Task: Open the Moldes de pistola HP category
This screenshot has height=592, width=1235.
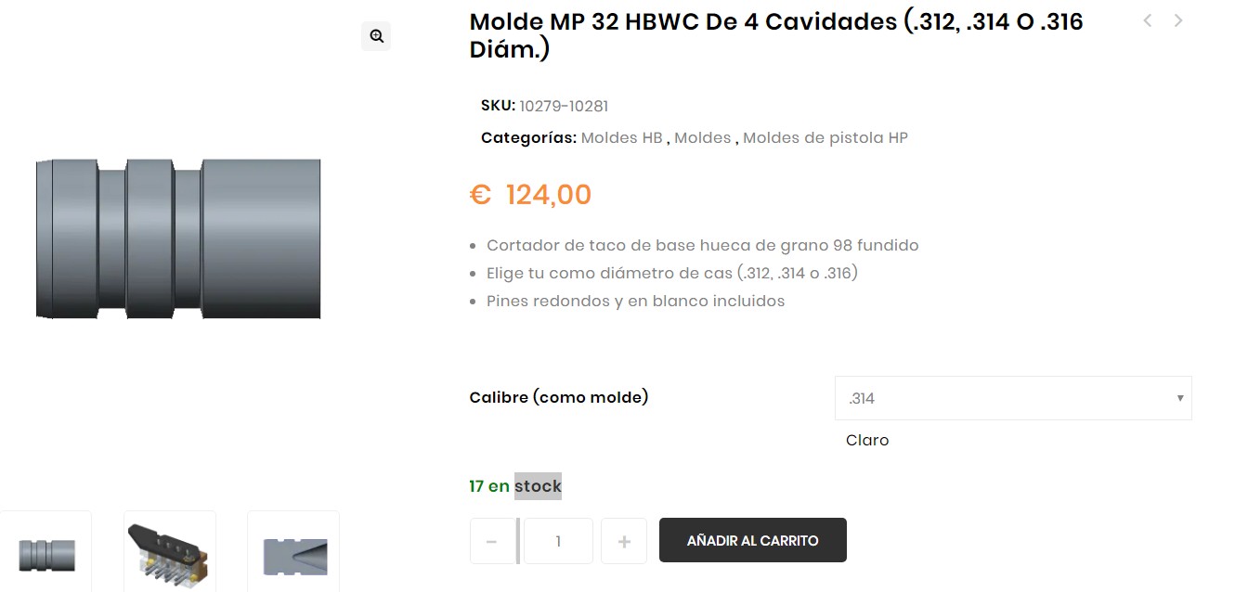Action: pyautogui.click(x=825, y=137)
